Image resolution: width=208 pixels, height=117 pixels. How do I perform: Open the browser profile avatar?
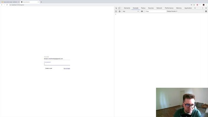203,5
